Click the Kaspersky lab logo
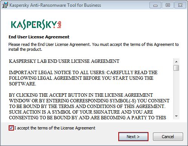Screen dimensions: 188x146 (x=36, y=24)
